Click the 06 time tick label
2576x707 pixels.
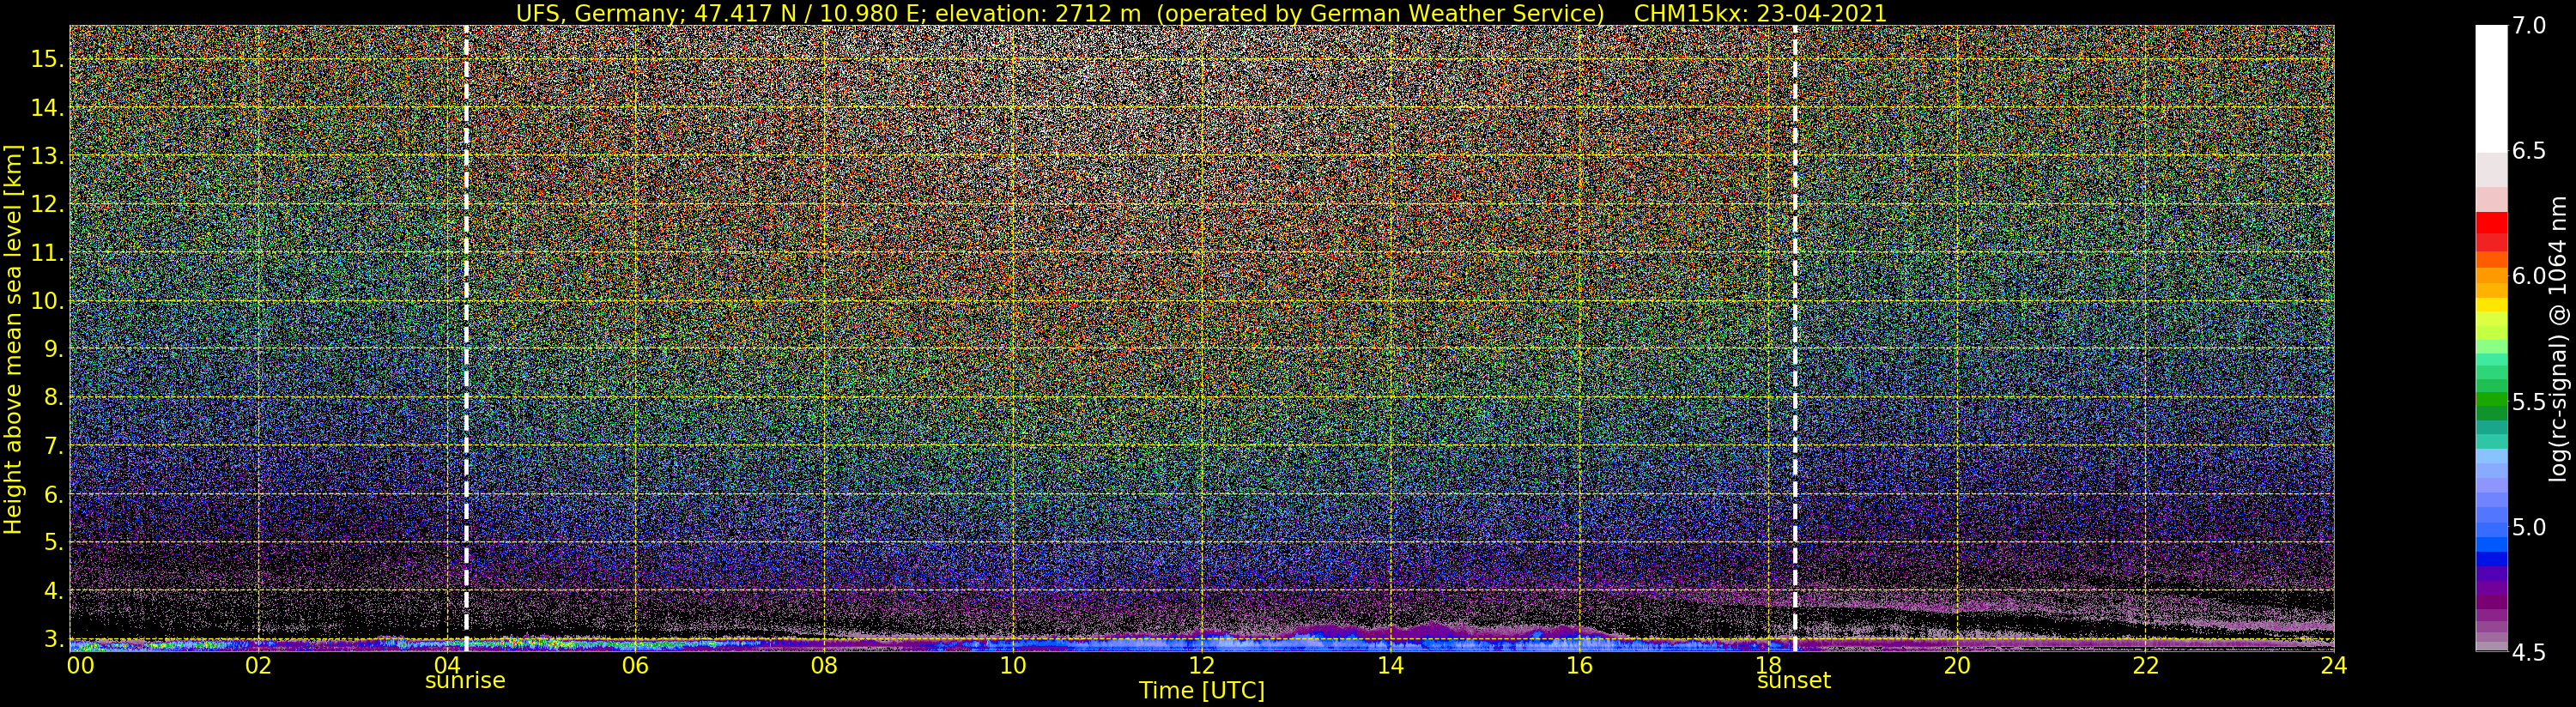[635, 665]
